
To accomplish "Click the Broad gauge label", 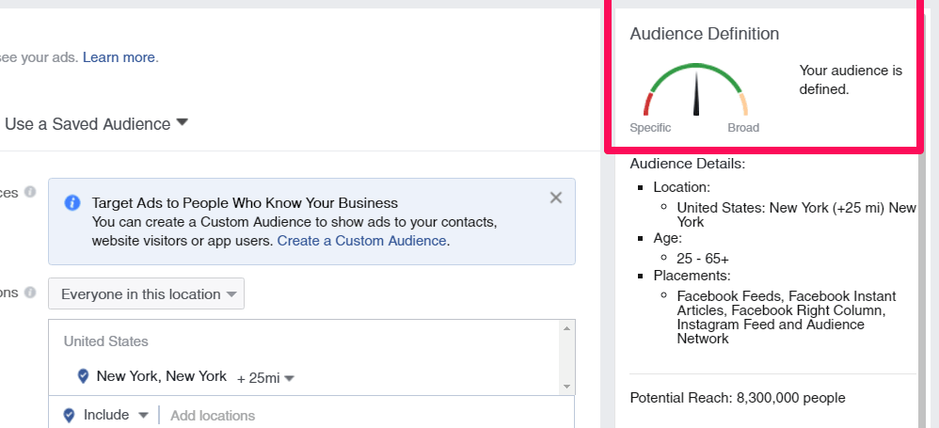I will pos(743,128).
